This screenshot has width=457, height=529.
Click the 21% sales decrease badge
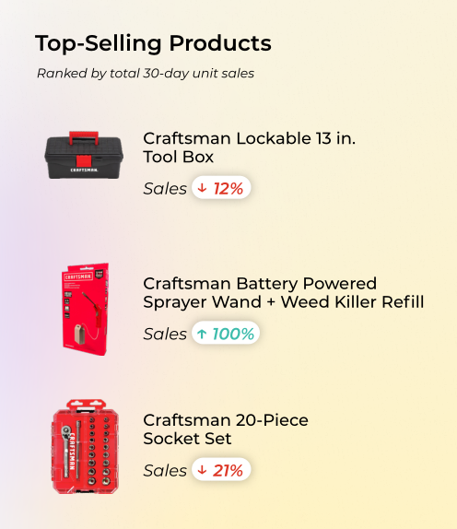(221, 470)
